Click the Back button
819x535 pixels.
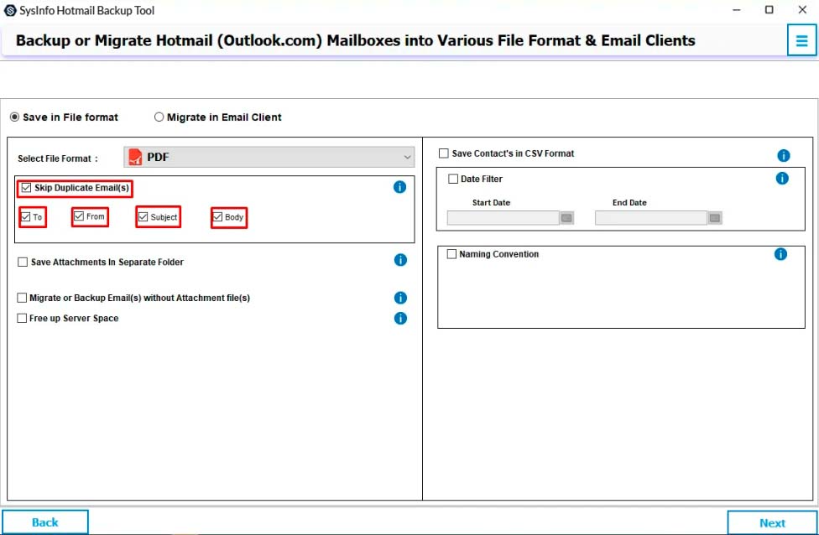tap(45, 522)
